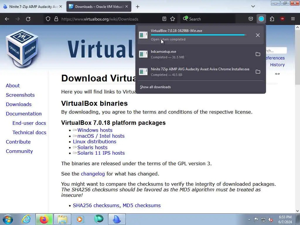This screenshot has height=225, width=300.
Task: Close the Downloads – Oracle VM VirtualBox tab
Action: [127, 7]
